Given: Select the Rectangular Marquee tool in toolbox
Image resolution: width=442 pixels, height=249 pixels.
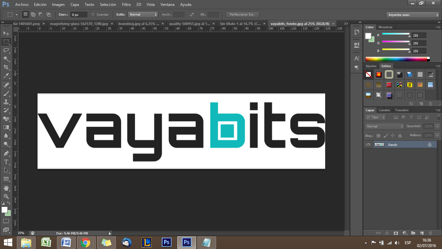Looking at the screenshot, I should point(6,42).
